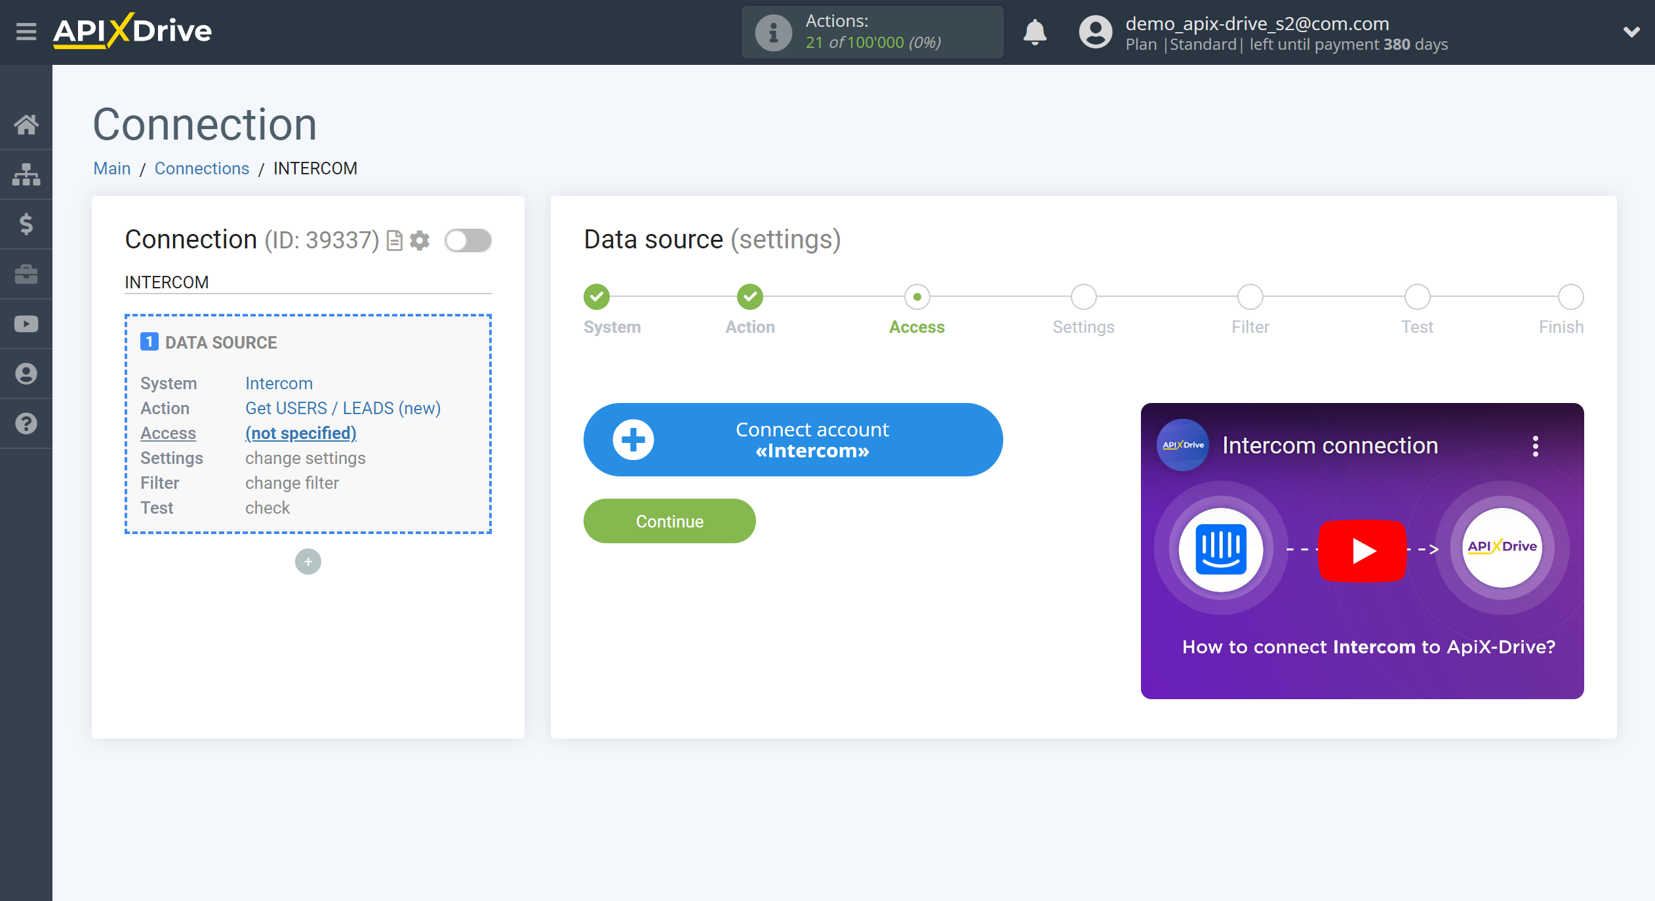
Task: Click the video/tutorial icon in sidebar
Action: pyautogui.click(x=27, y=324)
